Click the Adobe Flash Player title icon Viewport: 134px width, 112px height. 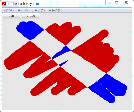tap(4, 4)
